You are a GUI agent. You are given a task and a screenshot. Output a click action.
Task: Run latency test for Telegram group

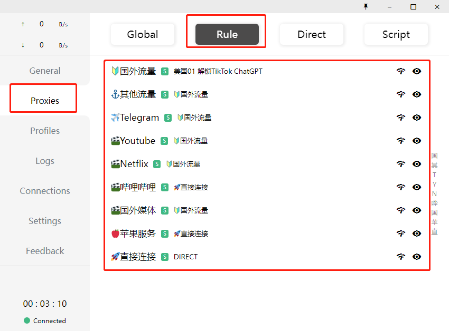coord(401,117)
